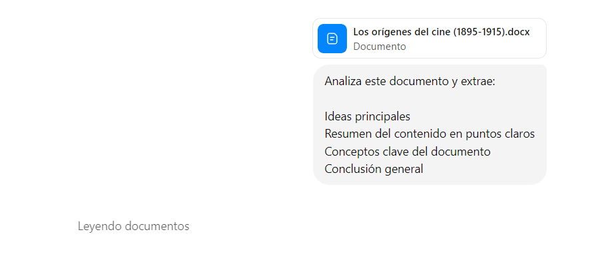Click the word "Leyendo" in the status indicator

(100, 226)
